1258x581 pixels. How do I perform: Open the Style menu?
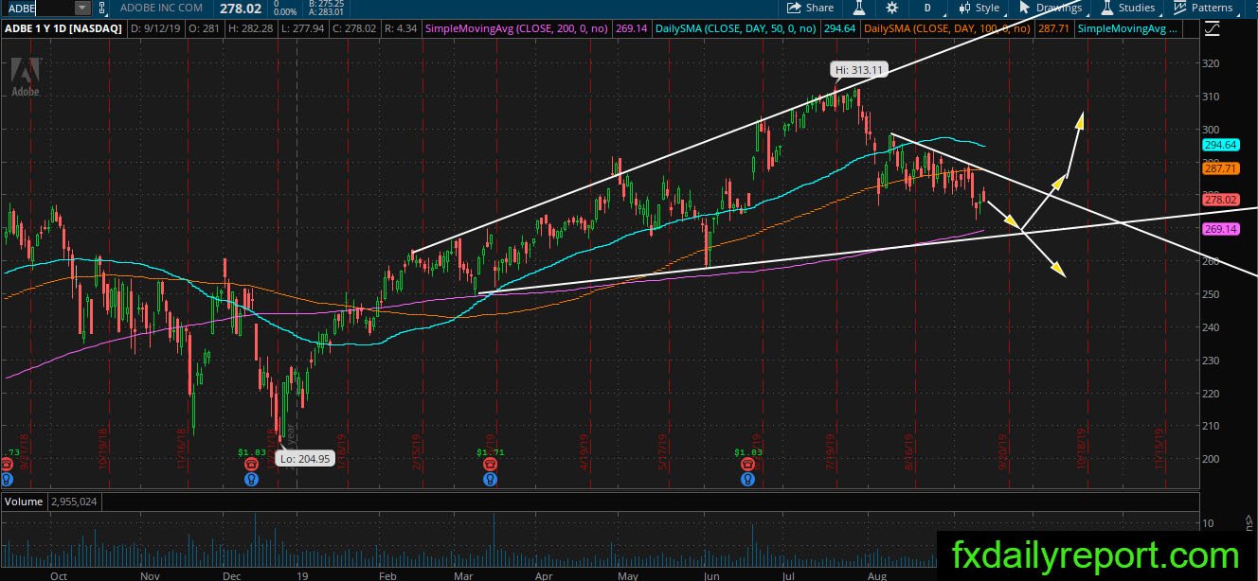[x=979, y=8]
